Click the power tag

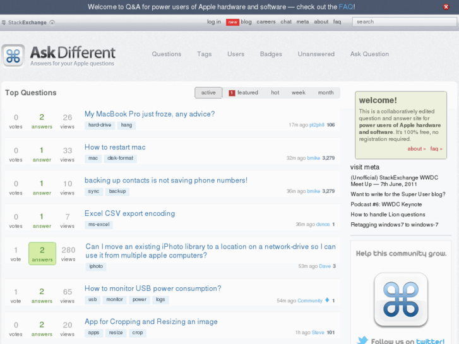click(x=140, y=299)
